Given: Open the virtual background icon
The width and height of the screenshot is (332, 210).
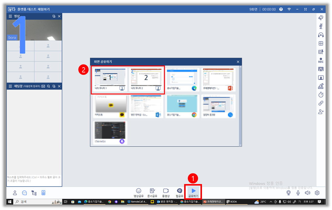Looking at the screenshot, I should click(x=321, y=69).
